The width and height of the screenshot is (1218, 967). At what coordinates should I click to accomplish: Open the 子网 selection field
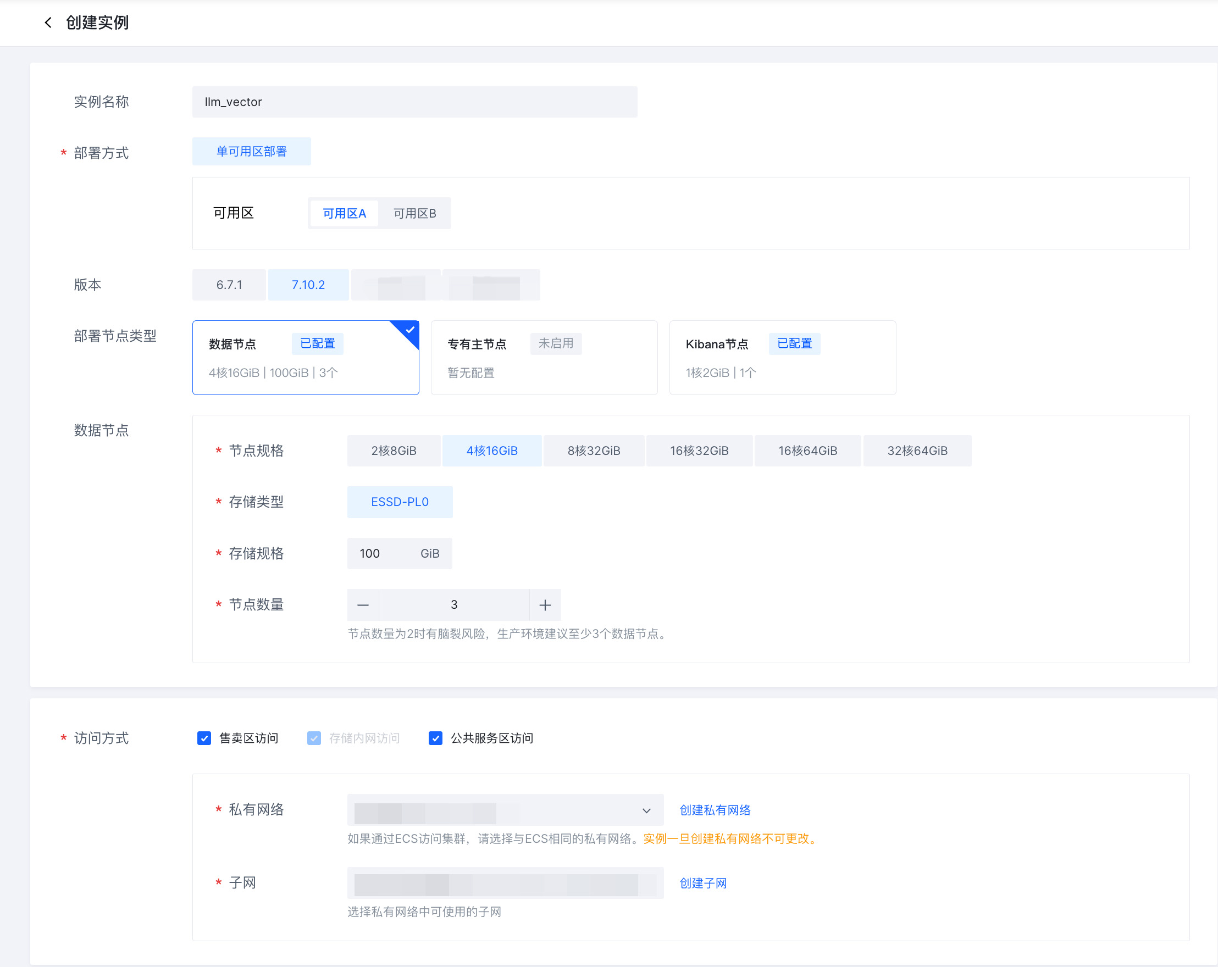(505, 883)
